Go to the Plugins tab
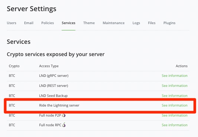 click(x=169, y=23)
